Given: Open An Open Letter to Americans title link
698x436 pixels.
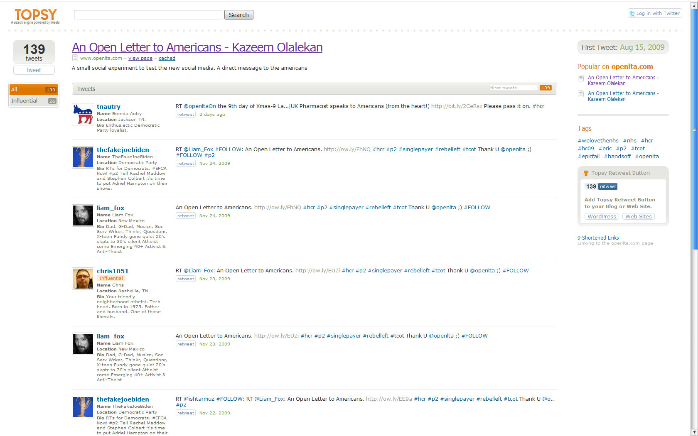Looking at the screenshot, I should [197, 47].
